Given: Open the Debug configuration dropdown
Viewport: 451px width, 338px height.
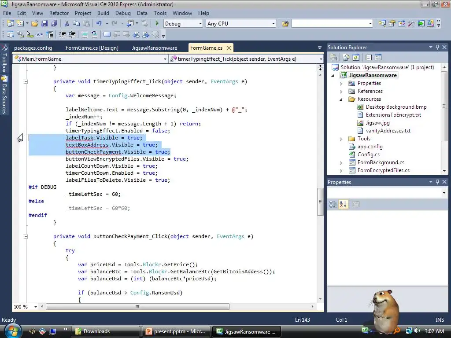Looking at the screenshot, I should point(200,24).
